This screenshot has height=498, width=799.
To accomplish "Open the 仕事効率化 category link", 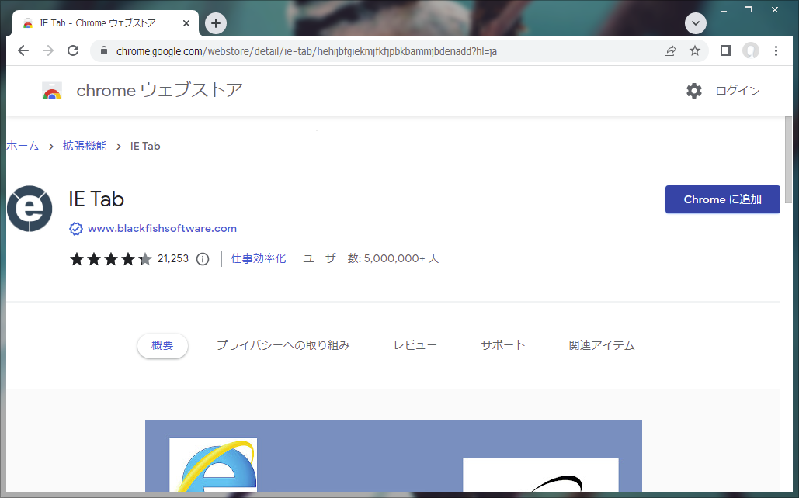I will 259,258.
